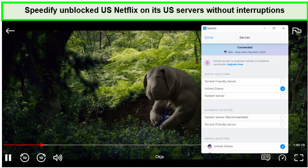Viewport: 308px width, 168px height.
Task: Go back using the Netflix arrow
Action: [10, 31]
